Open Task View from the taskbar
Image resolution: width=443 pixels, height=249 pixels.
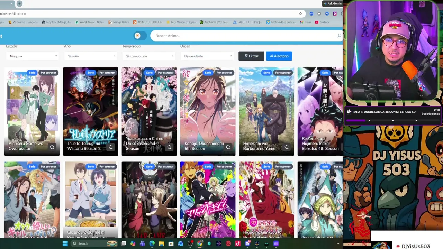[x=124, y=243]
